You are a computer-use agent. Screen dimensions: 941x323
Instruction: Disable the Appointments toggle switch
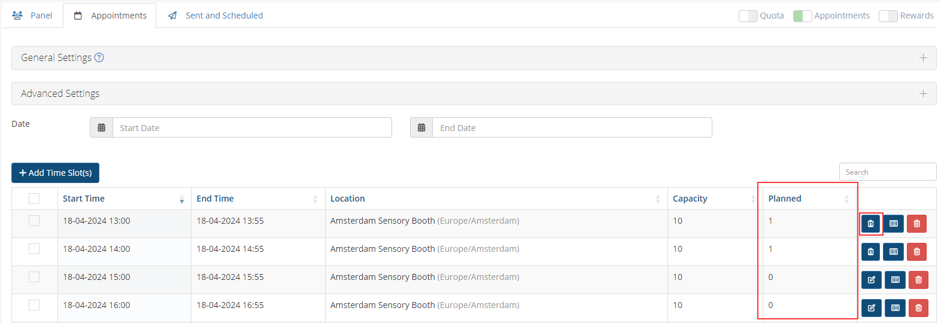(802, 16)
